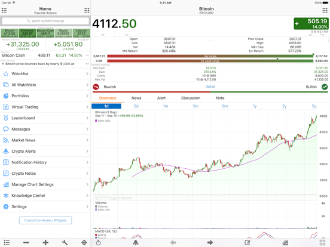Screen dimensions: 330x247
Task: Click the Manage Chart Settings icon
Action: pos(6,184)
